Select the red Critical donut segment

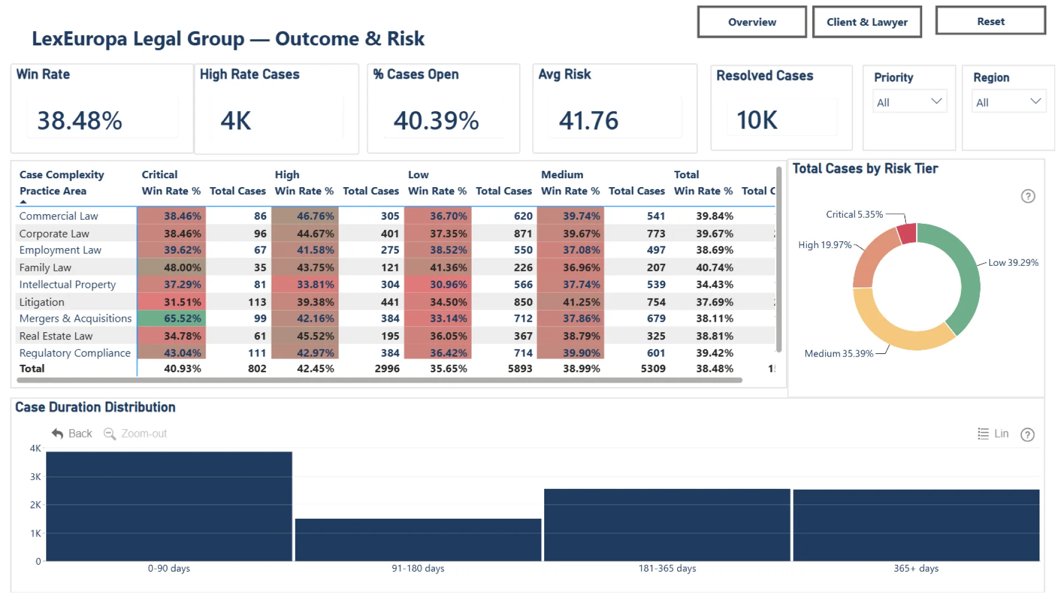(x=908, y=233)
